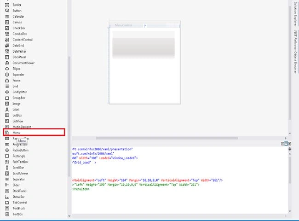Pick the ComboBox control icon

coord(7,34)
